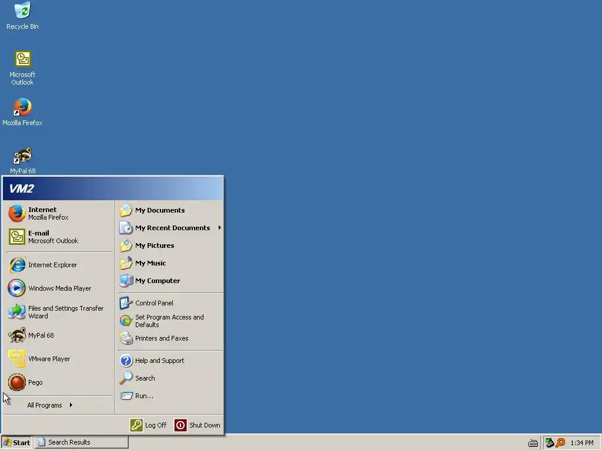Expand All Programs arrow
This screenshot has width=602, height=451.
point(71,405)
